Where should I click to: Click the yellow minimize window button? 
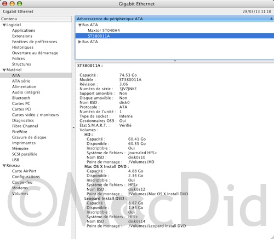(12, 3)
